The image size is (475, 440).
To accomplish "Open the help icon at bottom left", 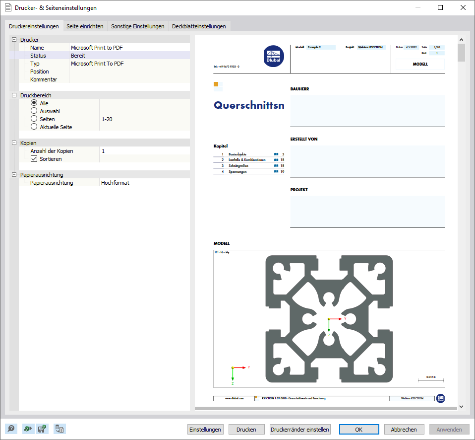I will click(x=11, y=429).
